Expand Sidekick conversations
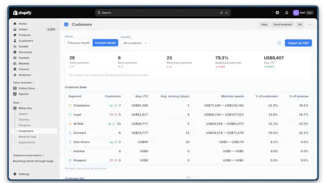The image size is (326, 183). coord(29,155)
